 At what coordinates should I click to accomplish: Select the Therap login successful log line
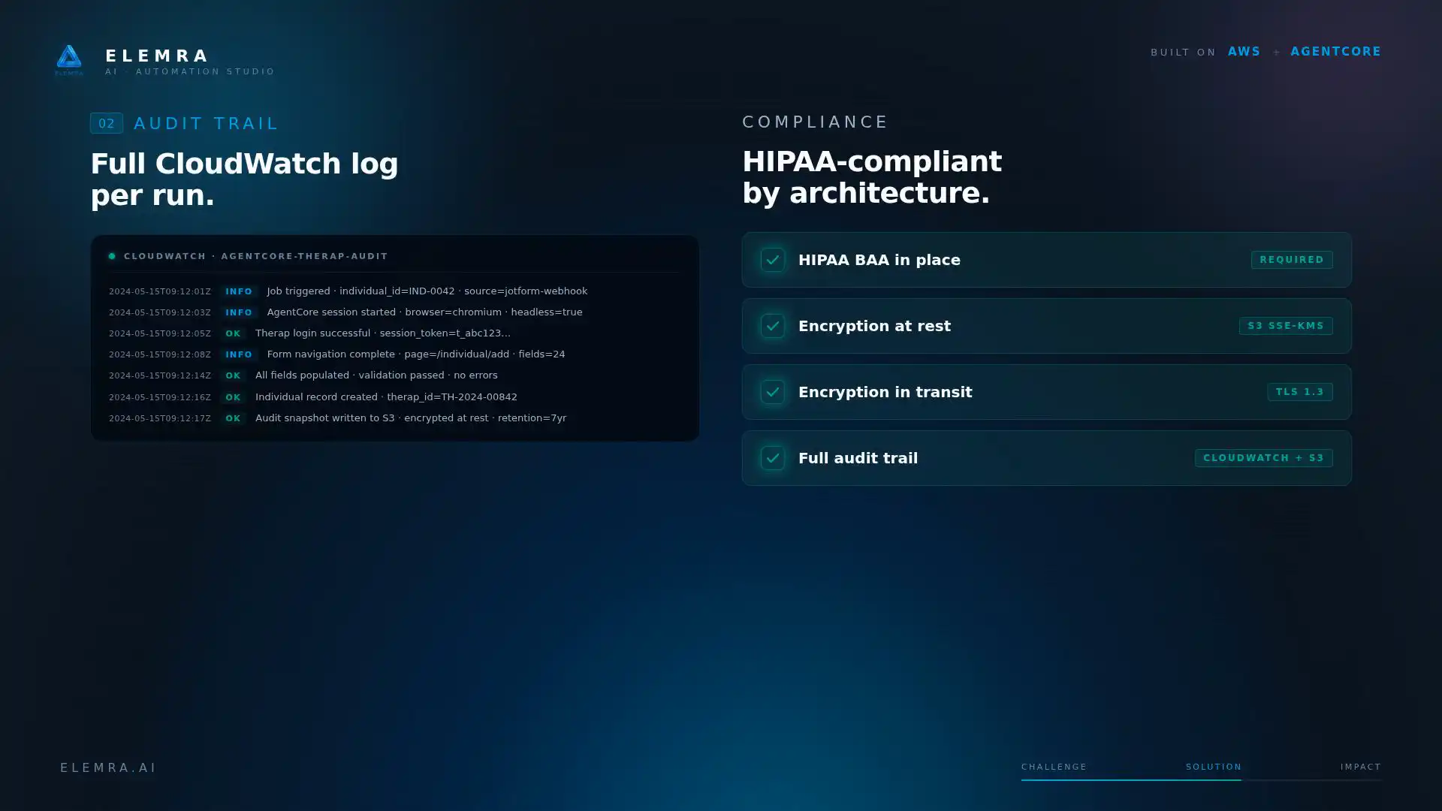tap(394, 333)
